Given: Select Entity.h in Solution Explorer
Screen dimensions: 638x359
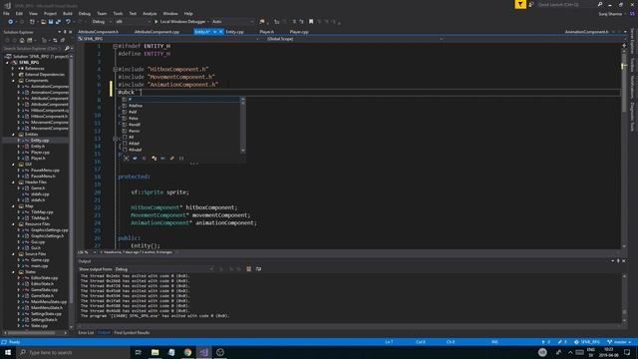Looking at the screenshot, I should click(x=38, y=147).
